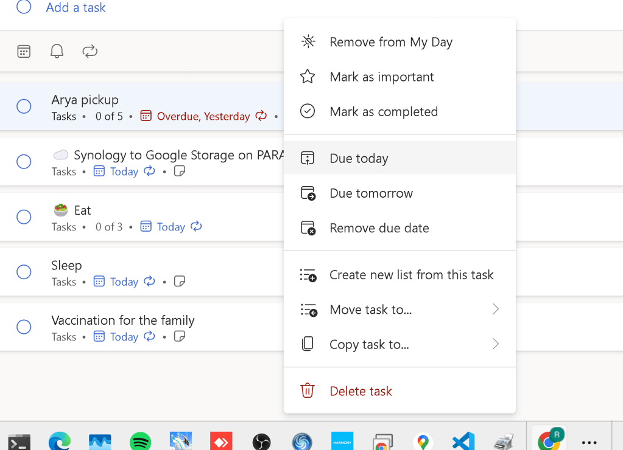The height and width of the screenshot is (450, 623).
Task: Open Spotify from the taskbar
Action: [140, 441]
